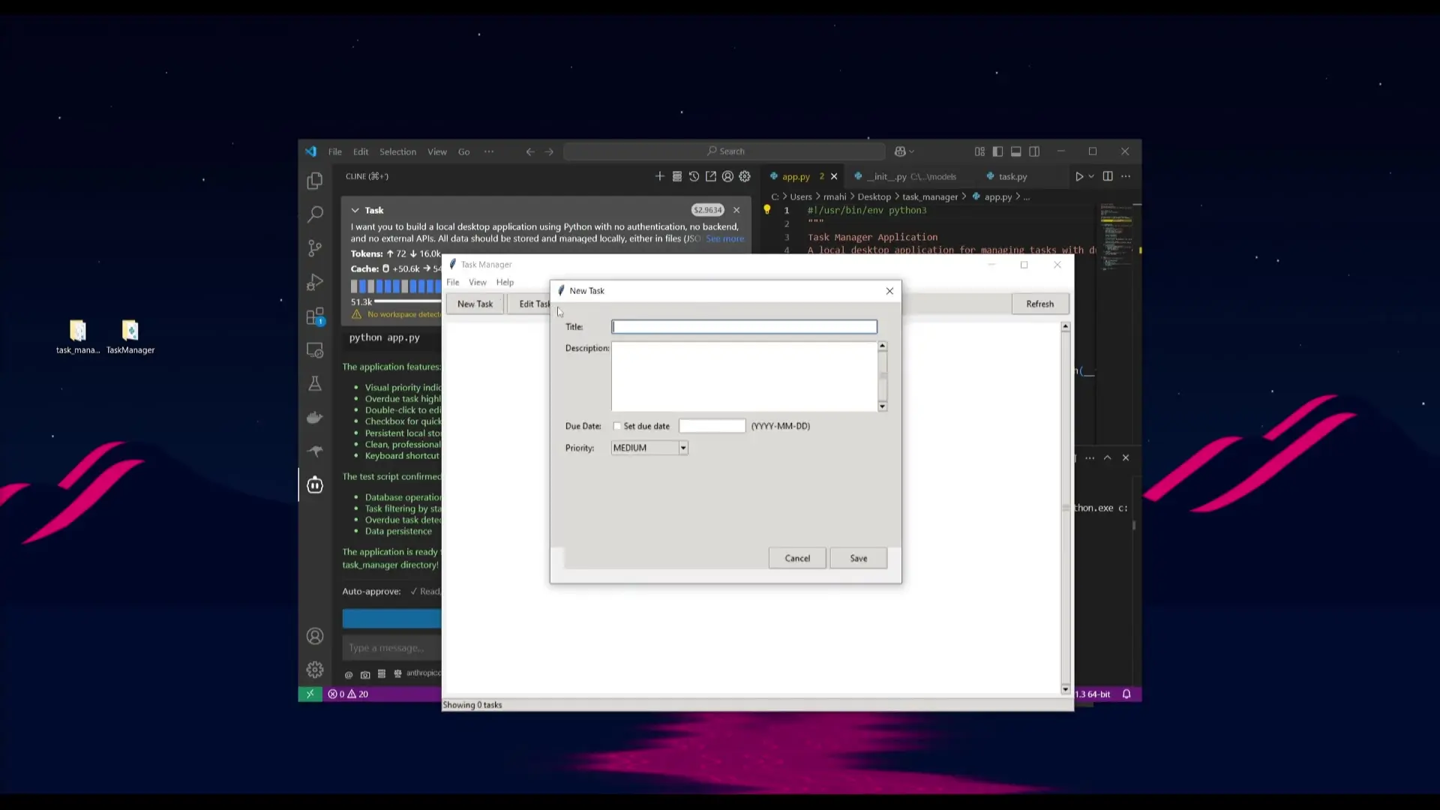Viewport: 1440px width, 810px height.
Task: Click the due date text field
Action: click(x=712, y=426)
